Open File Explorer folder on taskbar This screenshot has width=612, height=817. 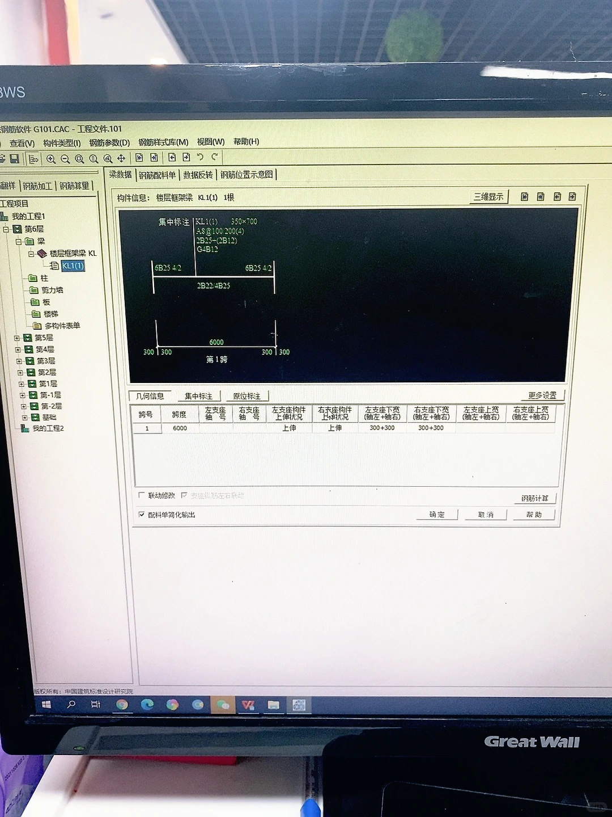(x=274, y=705)
